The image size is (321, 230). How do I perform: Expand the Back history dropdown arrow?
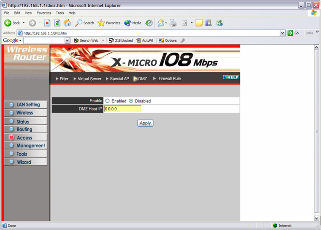click(24, 23)
